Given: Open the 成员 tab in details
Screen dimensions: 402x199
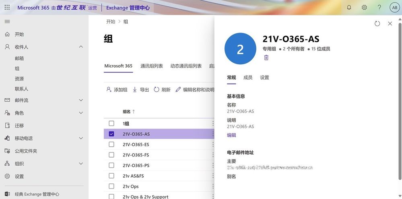Looking at the screenshot, I should (247, 77).
